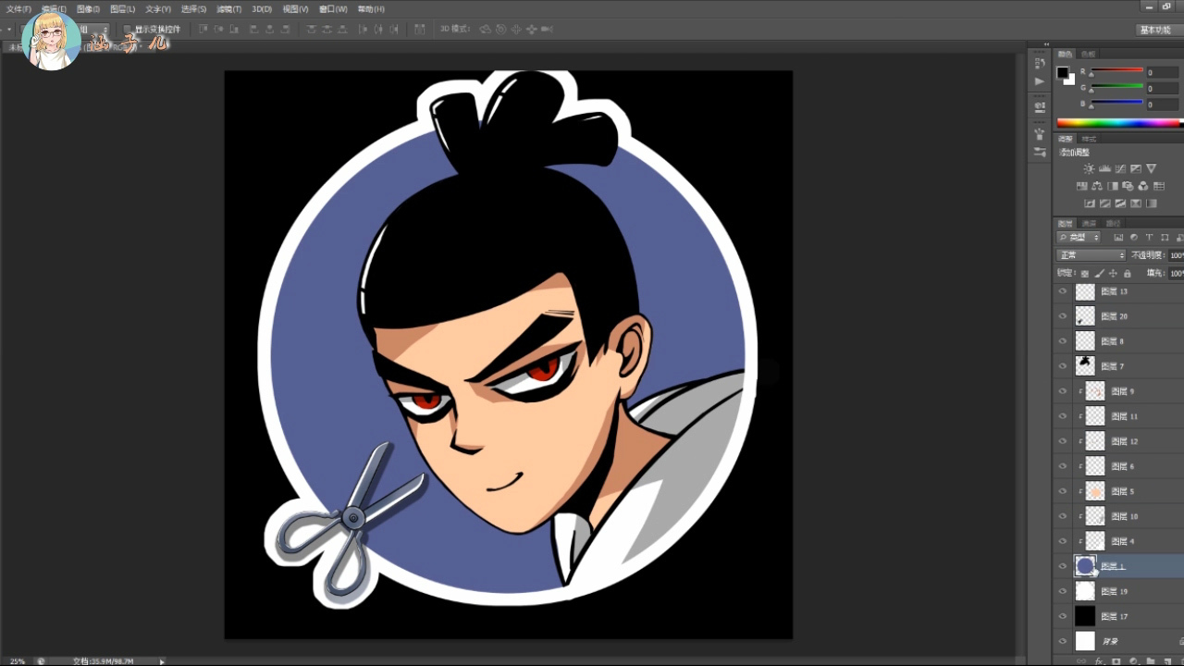Add Photo Filter adjustment icon

tap(1128, 186)
